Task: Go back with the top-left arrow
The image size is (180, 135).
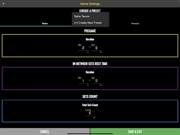Action: 4,4
